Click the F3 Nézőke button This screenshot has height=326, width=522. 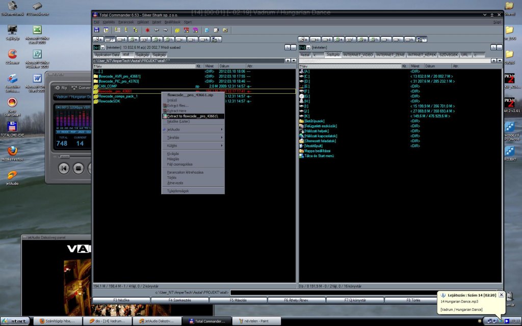click(121, 300)
